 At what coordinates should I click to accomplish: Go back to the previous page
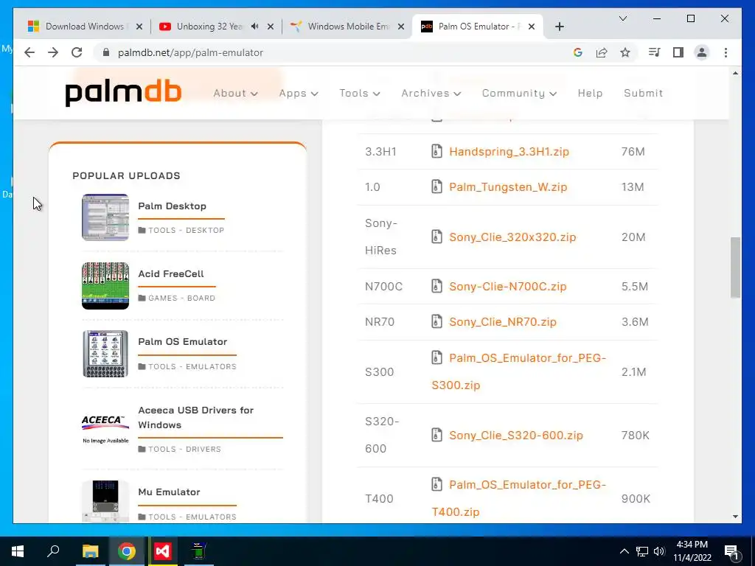29,52
